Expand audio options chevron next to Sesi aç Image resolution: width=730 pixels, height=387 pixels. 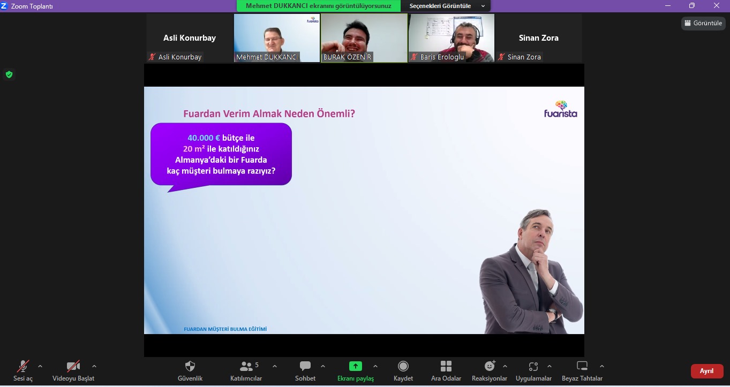[x=40, y=366]
